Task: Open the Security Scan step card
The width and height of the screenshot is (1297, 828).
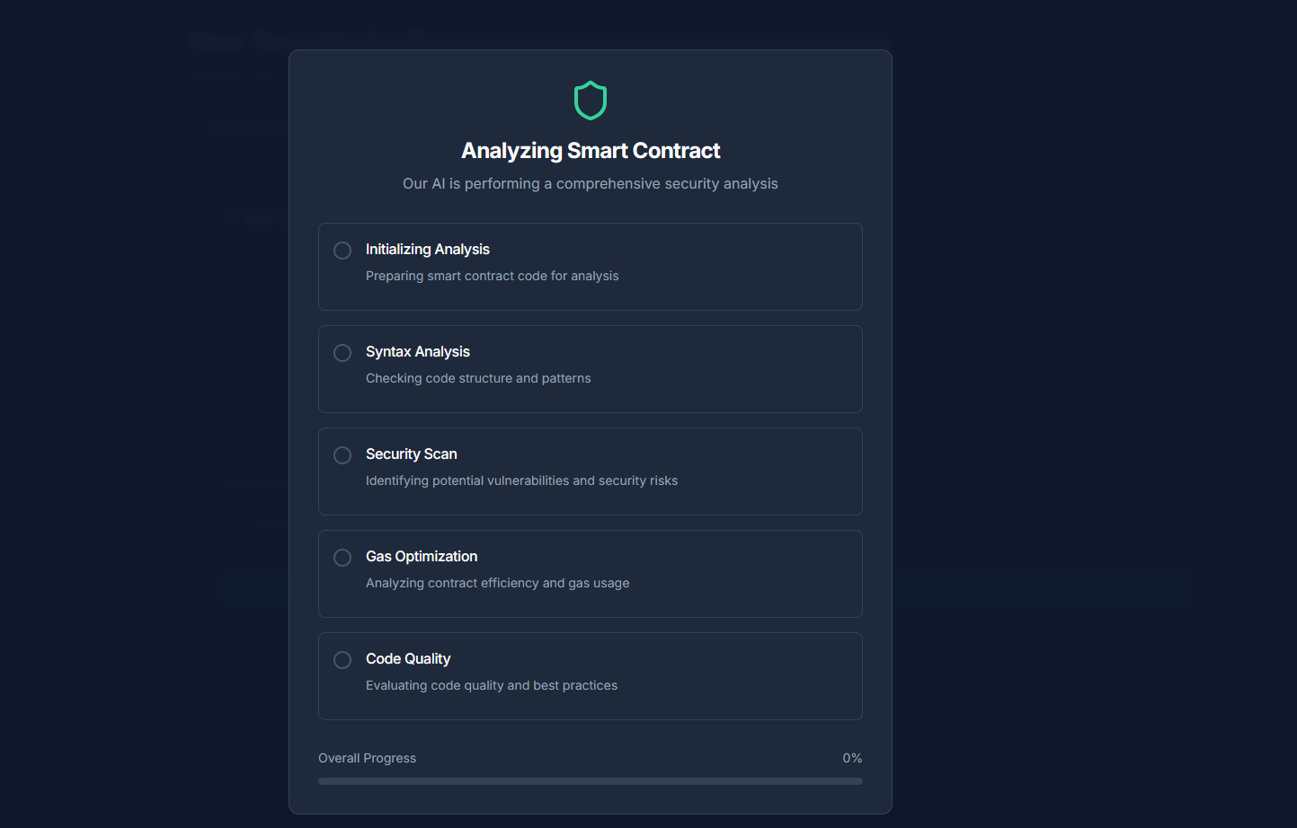Action: 591,471
